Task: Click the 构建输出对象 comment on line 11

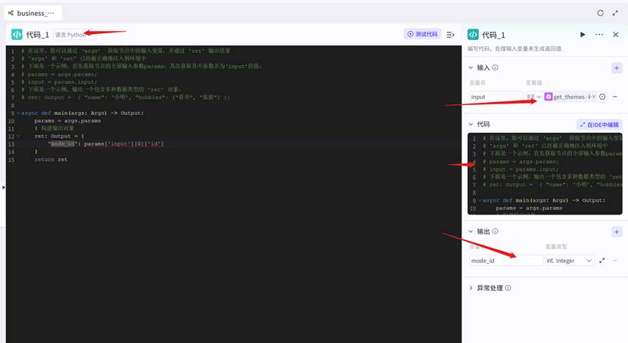Action: (54, 128)
